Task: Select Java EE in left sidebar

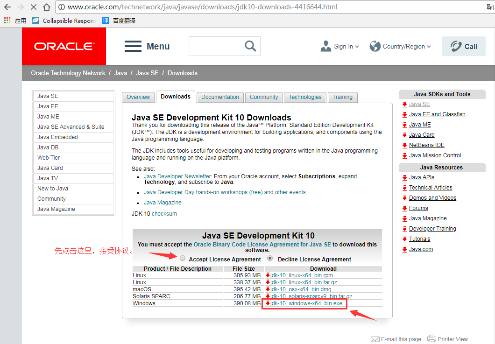Action: pos(73,106)
